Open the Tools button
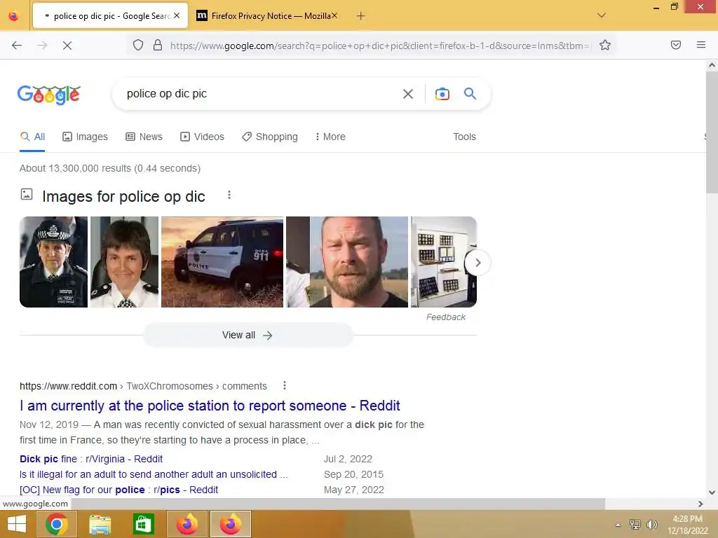The width and height of the screenshot is (718, 538). [464, 137]
